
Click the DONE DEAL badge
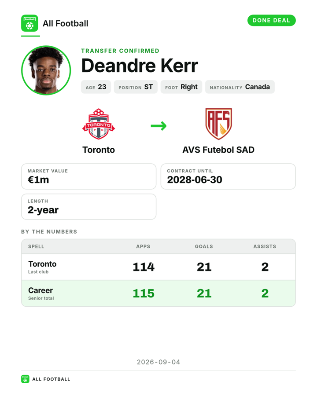tap(272, 20)
